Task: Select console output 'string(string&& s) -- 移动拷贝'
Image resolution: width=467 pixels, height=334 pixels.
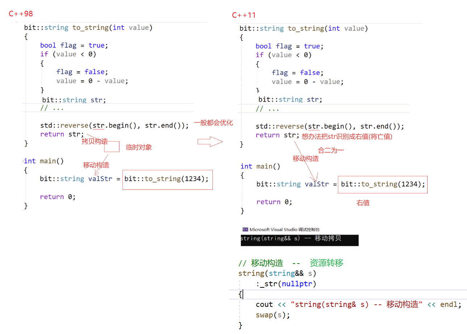Action: (x=291, y=239)
